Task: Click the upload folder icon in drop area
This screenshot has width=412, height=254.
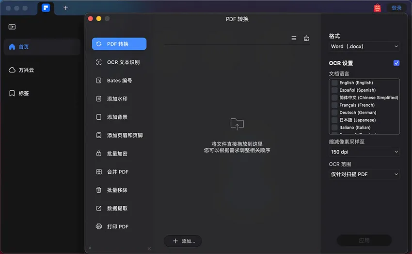Action: click(237, 124)
